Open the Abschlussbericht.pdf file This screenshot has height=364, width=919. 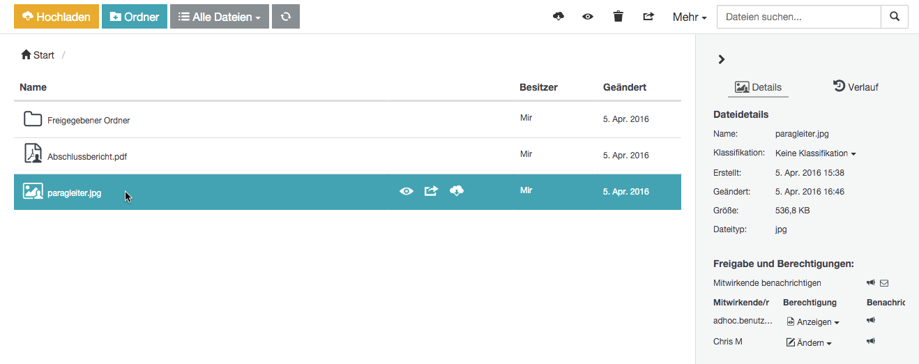click(87, 156)
